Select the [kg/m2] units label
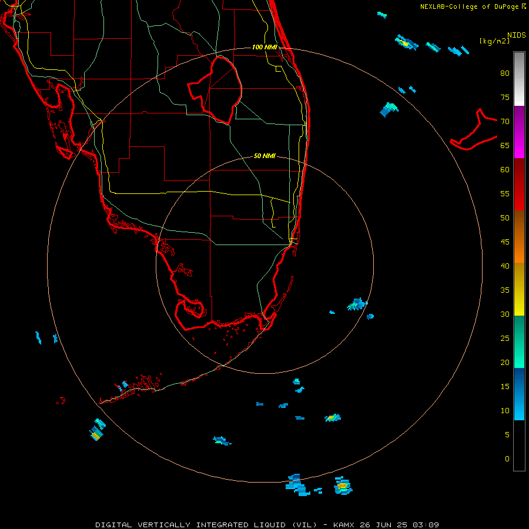This screenshot has width=529, height=529. tap(494, 41)
